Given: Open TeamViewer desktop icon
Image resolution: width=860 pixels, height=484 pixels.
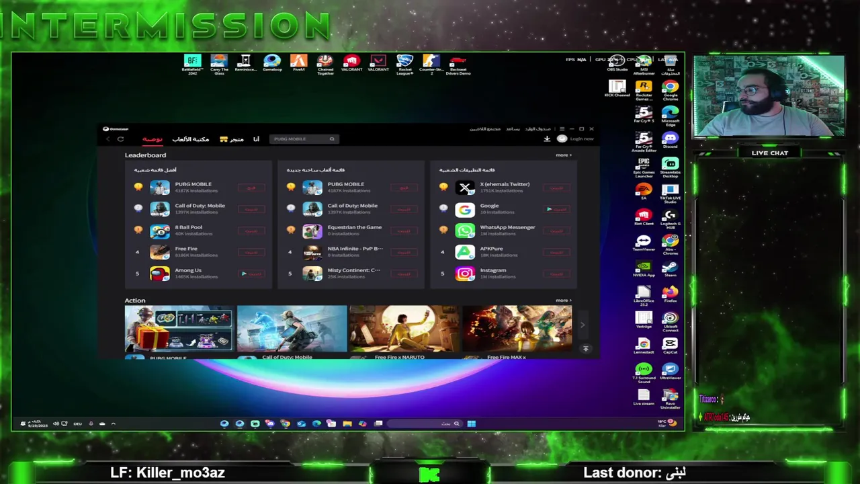Looking at the screenshot, I should pos(644,243).
